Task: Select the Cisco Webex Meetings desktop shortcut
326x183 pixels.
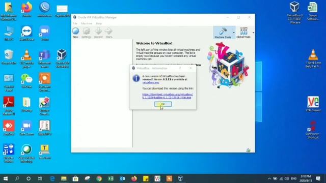Action: [x=26, y=153]
